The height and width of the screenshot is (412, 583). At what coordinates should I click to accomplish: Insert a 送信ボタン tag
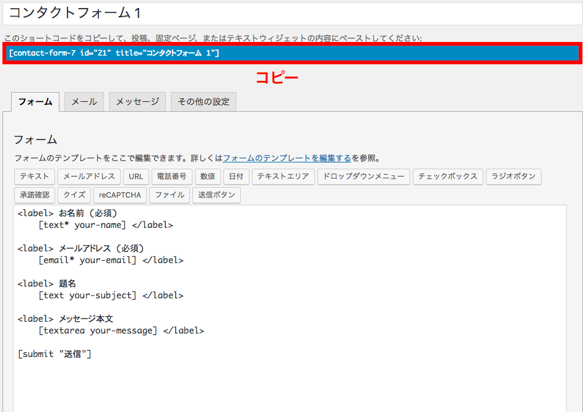[x=217, y=195]
